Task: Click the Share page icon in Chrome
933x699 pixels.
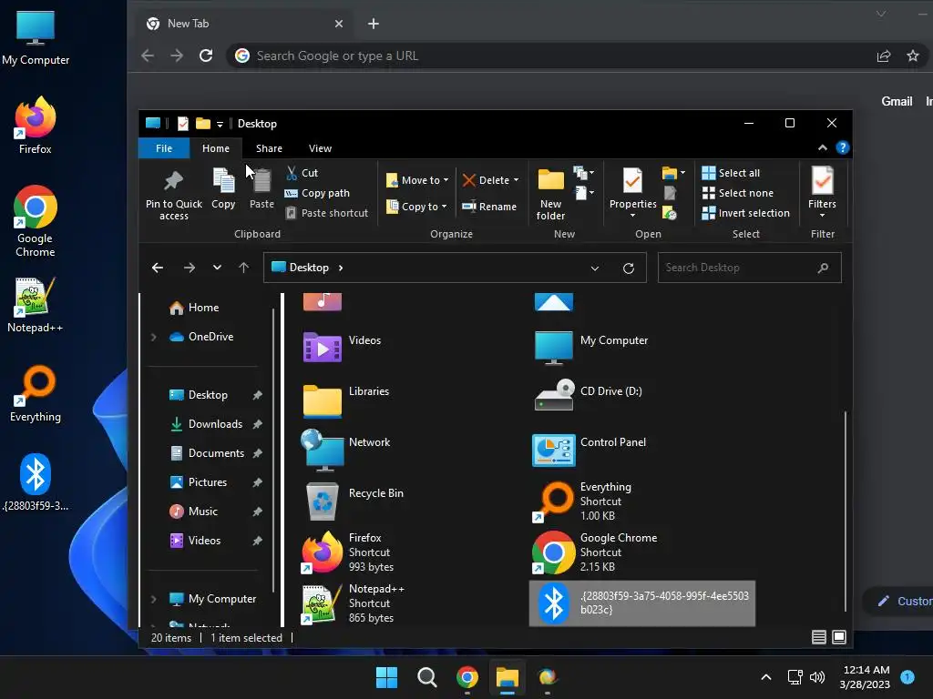Action: pyautogui.click(x=884, y=56)
